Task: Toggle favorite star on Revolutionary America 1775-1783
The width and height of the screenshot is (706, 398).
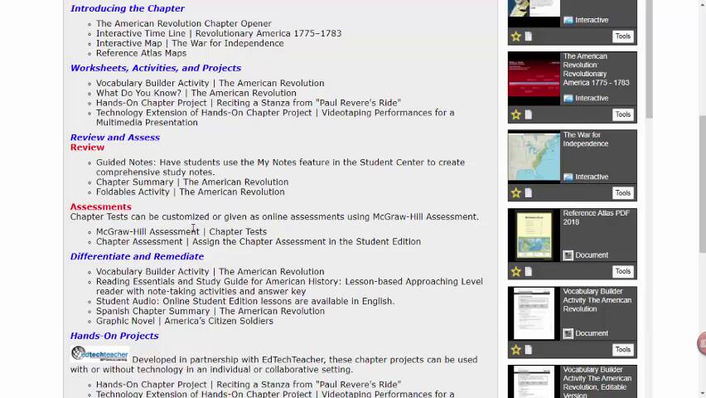Action: click(x=515, y=114)
